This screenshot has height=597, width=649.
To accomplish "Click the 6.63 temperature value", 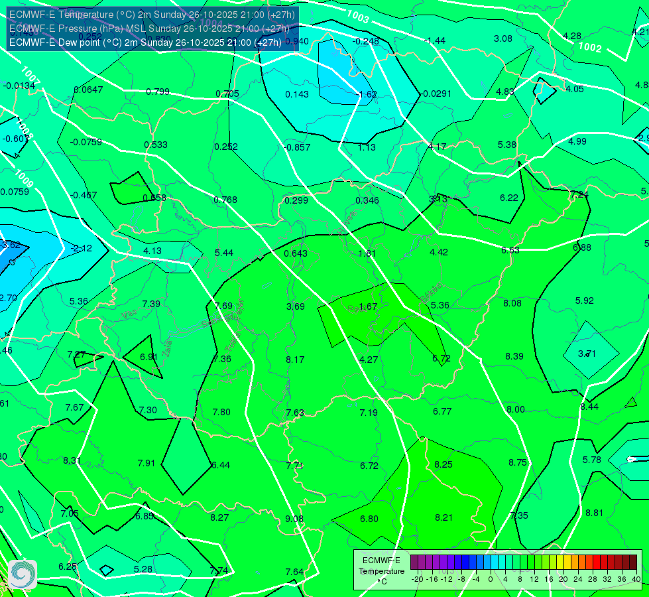I will pos(510,250).
